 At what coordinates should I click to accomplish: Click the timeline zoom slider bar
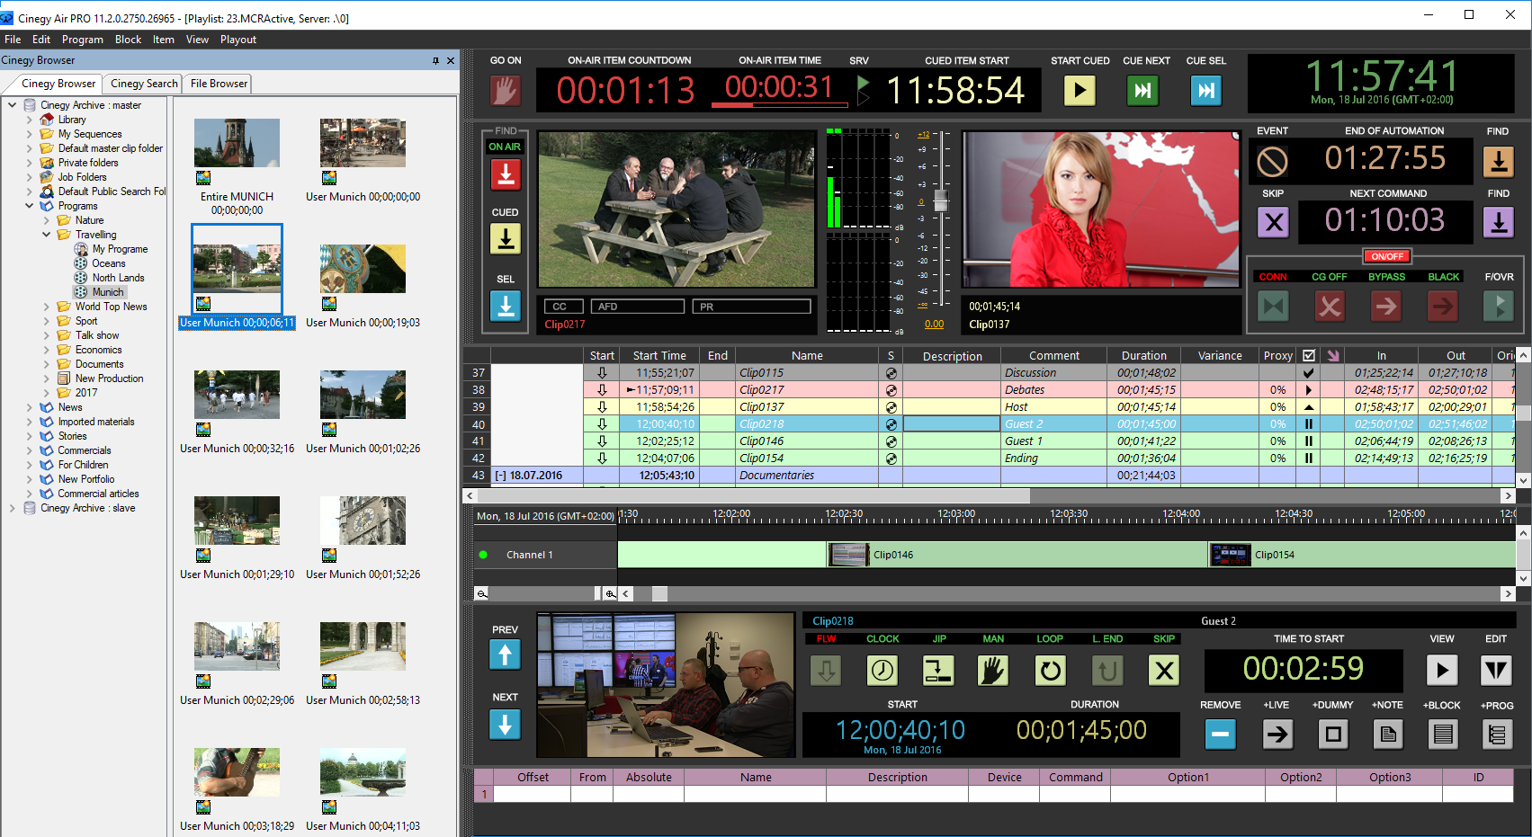[x=542, y=593]
